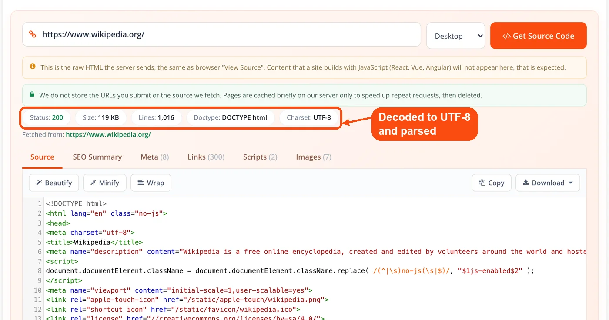Click the info icon in the raw HTML notice
This screenshot has height=320, width=609.
pos(33,67)
